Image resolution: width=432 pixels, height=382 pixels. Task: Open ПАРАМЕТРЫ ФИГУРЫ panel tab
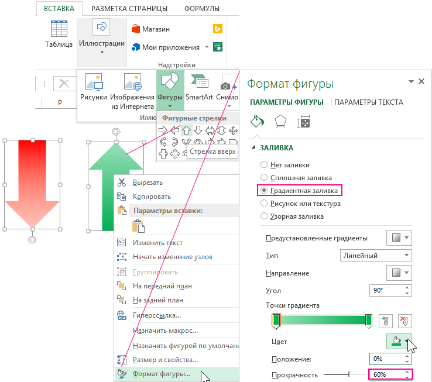coord(286,102)
